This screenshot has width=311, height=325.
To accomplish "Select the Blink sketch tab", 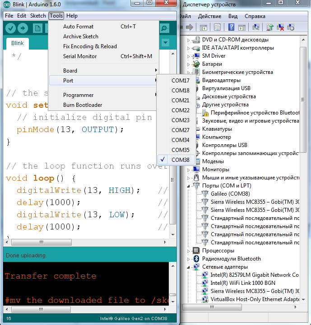I will [18, 43].
